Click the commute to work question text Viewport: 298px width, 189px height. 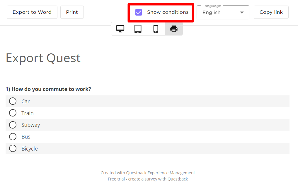48,89
